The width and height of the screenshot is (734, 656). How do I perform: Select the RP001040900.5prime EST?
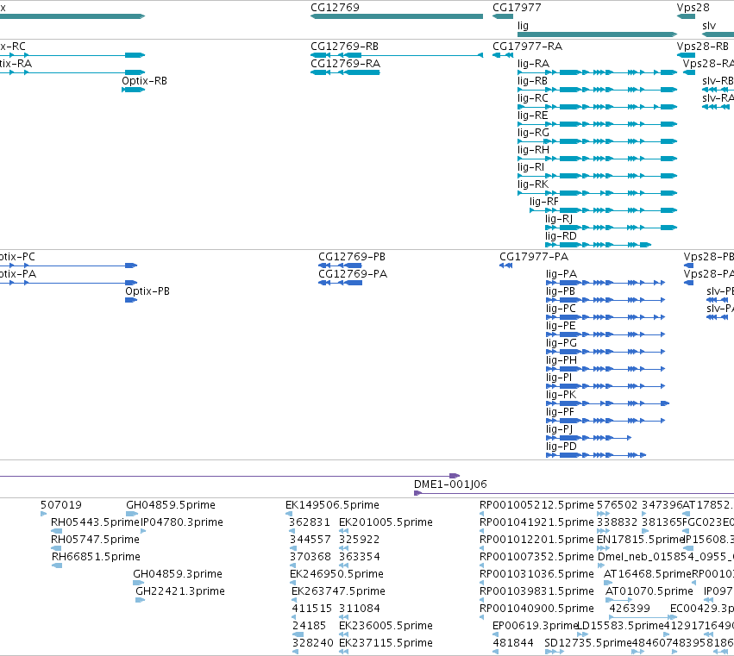pyautogui.click(x=536, y=609)
